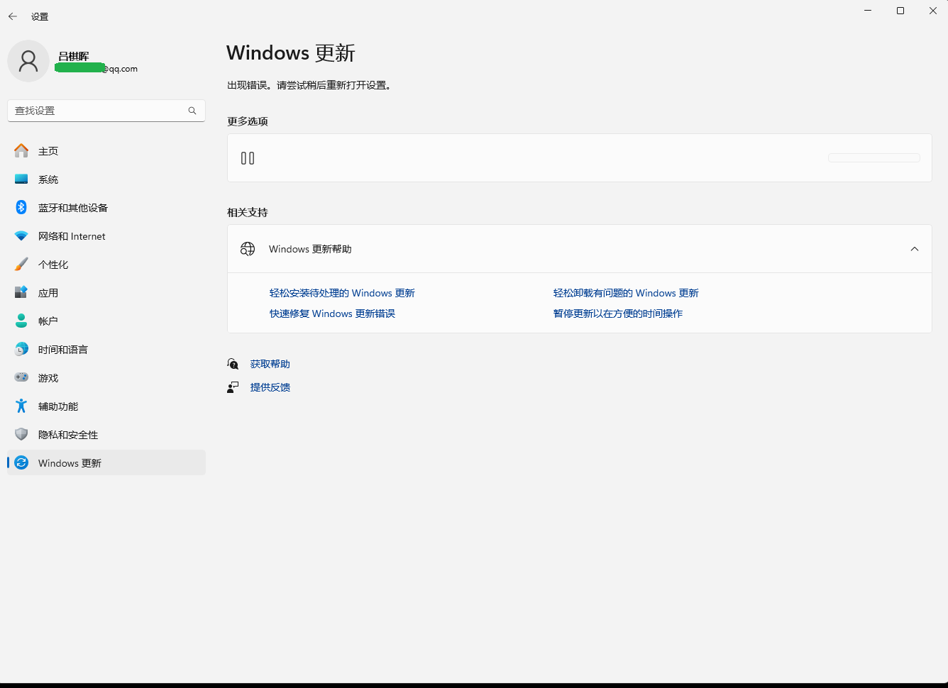Open link 轻松卸载有问题的 Windows 更新

coord(626,293)
